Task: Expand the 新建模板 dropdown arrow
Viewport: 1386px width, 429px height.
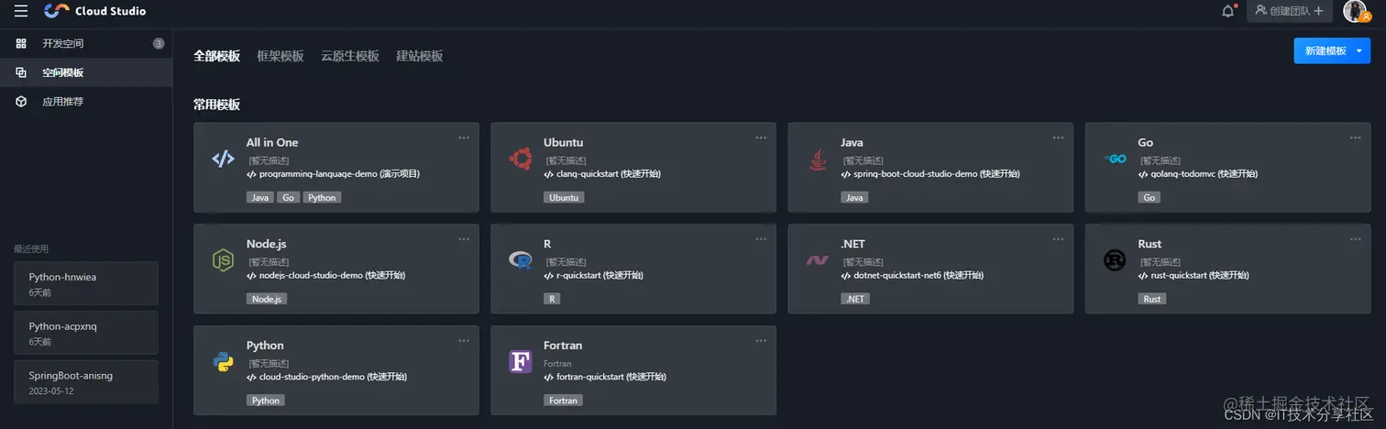Action: pos(1358,51)
